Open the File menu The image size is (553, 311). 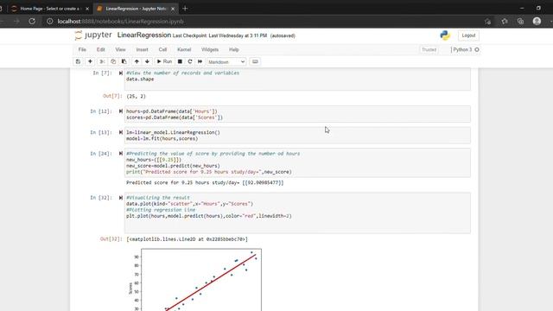click(82, 50)
